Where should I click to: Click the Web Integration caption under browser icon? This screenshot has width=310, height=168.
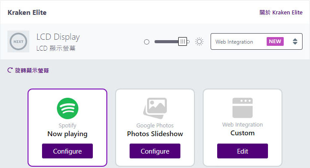(243, 125)
